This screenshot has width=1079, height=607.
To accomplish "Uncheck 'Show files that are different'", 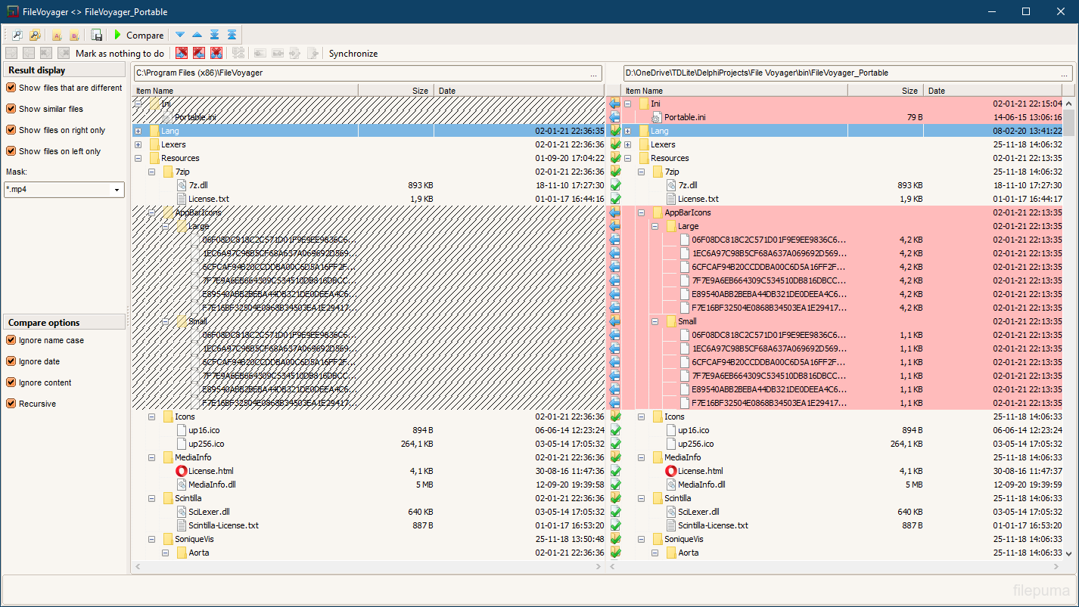I will [x=11, y=88].
